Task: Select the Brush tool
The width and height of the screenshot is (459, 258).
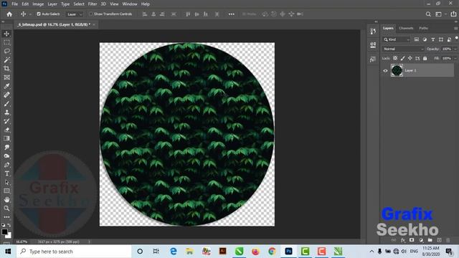Action: tap(6, 103)
